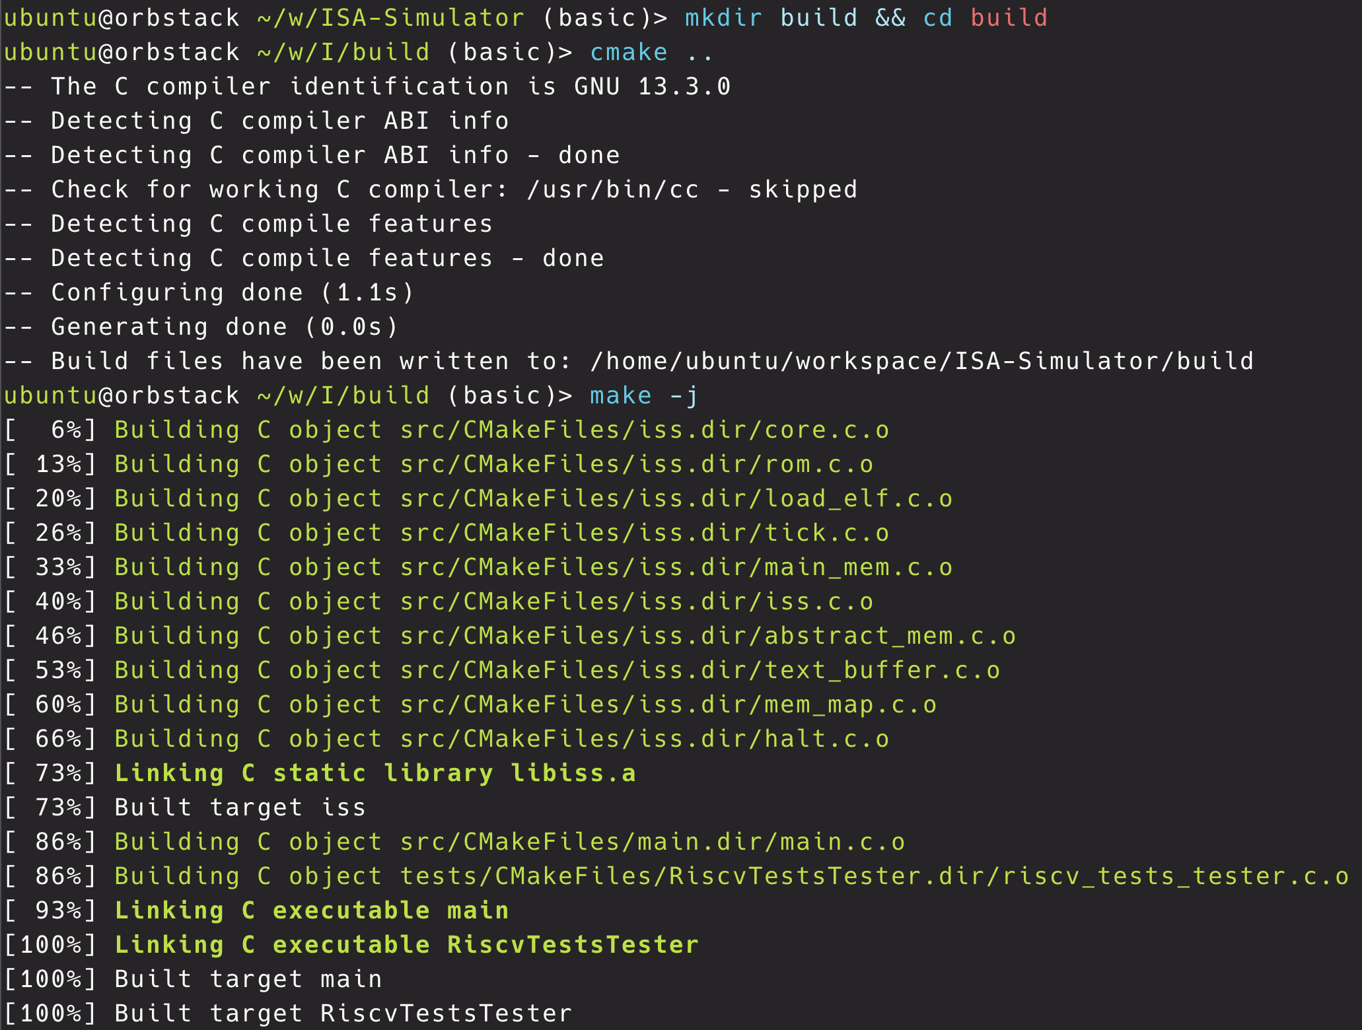Click 'Linking C static library libiss.a' line

(375, 773)
